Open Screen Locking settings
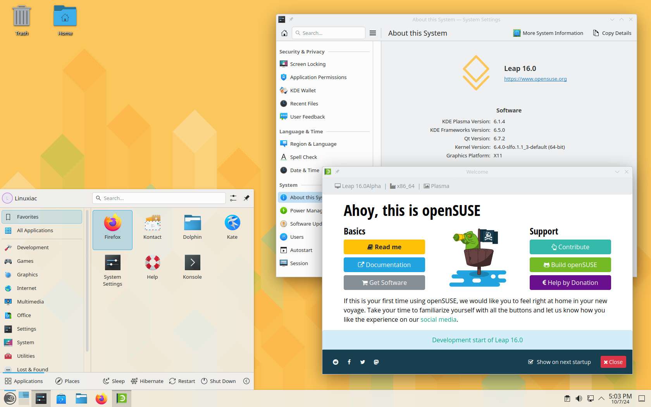Screen dimensions: 651x407 [324, 64]
